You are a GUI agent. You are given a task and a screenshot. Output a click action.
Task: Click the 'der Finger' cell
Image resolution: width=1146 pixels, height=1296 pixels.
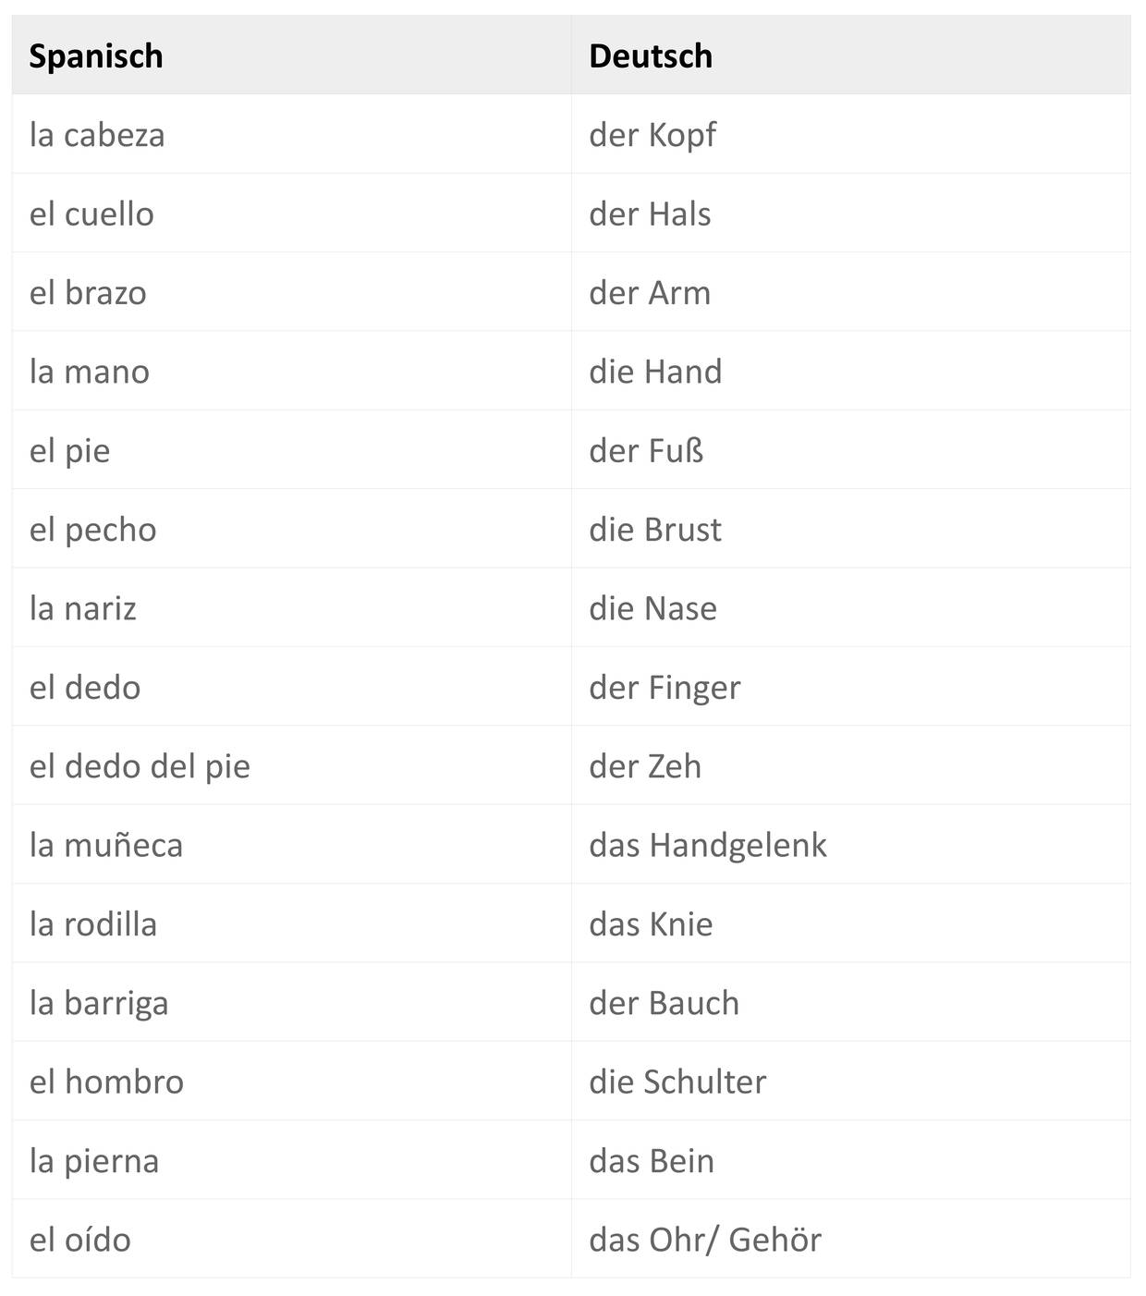point(664,688)
